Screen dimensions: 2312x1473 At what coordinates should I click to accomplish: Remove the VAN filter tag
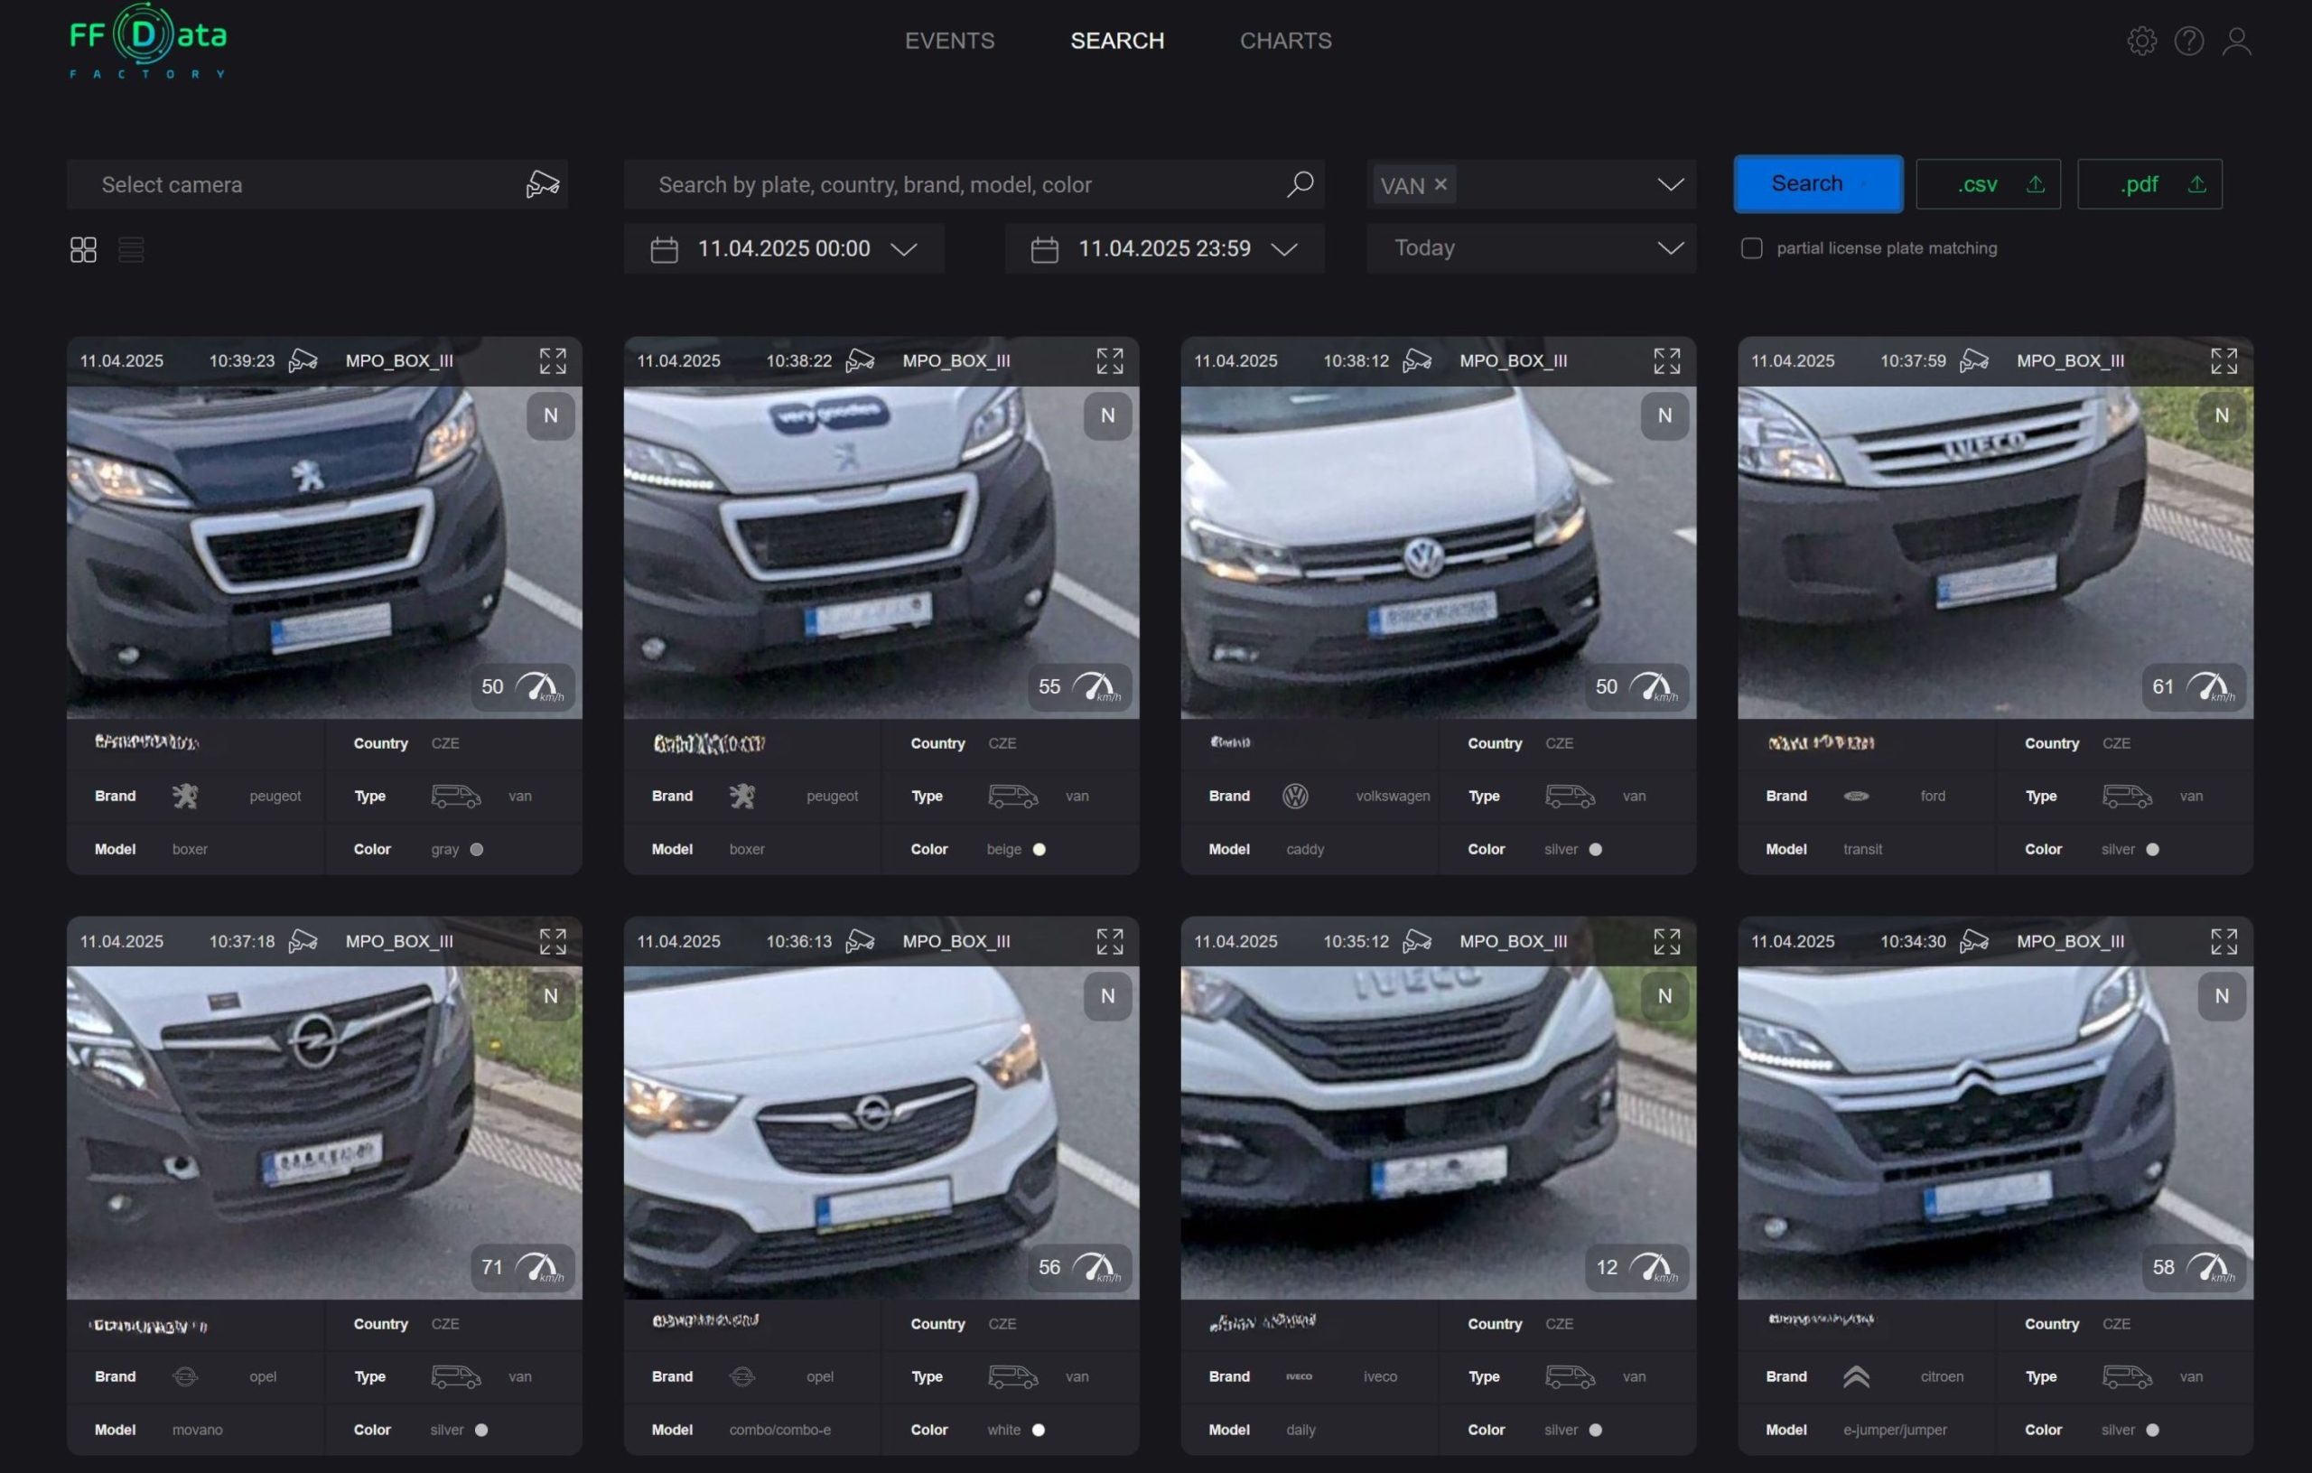click(1440, 183)
